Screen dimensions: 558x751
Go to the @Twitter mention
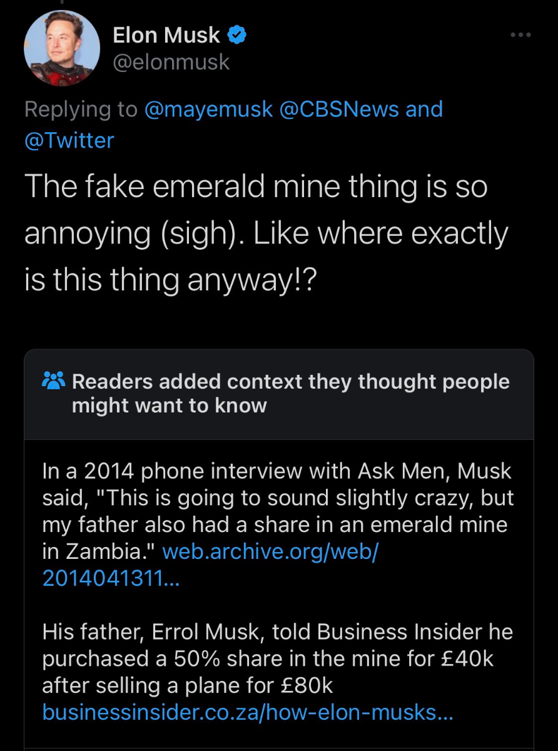[69, 140]
